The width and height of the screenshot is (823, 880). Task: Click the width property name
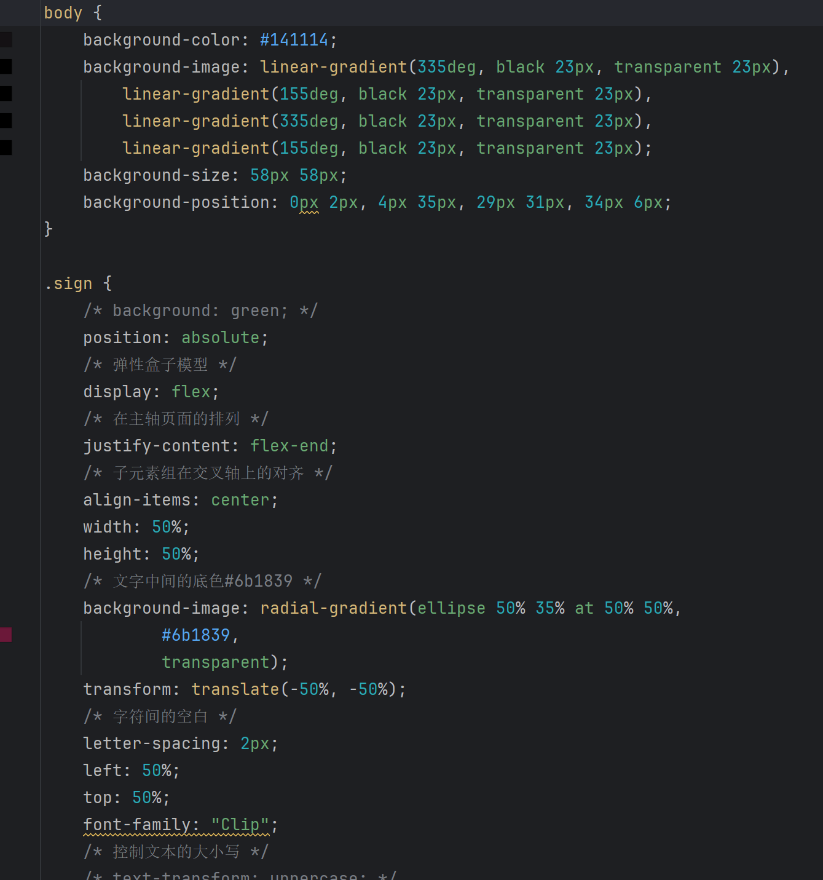[x=108, y=527]
